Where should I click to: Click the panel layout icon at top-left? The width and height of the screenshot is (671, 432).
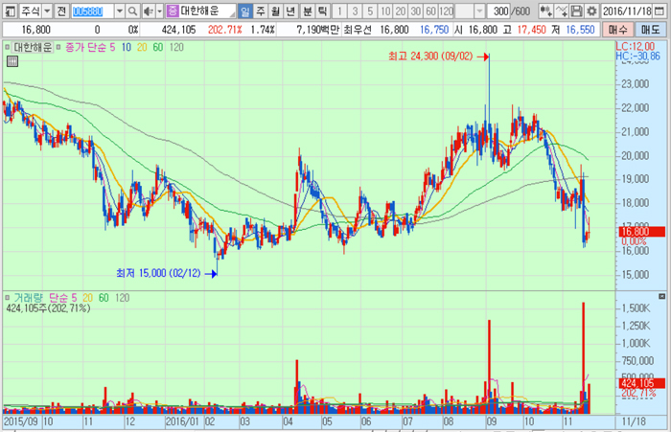10,11
